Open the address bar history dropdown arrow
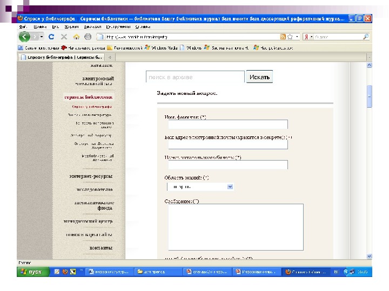The height and width of the screenshot is (291, 389). tap(297, 37)
